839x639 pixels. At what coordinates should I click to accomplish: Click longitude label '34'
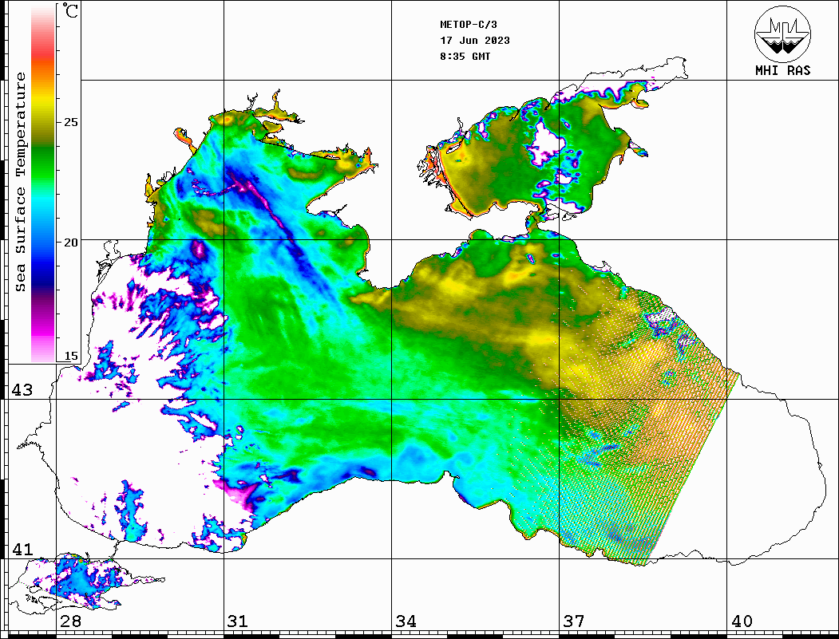406,621
